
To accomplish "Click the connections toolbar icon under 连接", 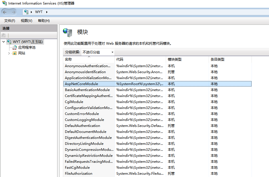I will [x=3, y=35].
